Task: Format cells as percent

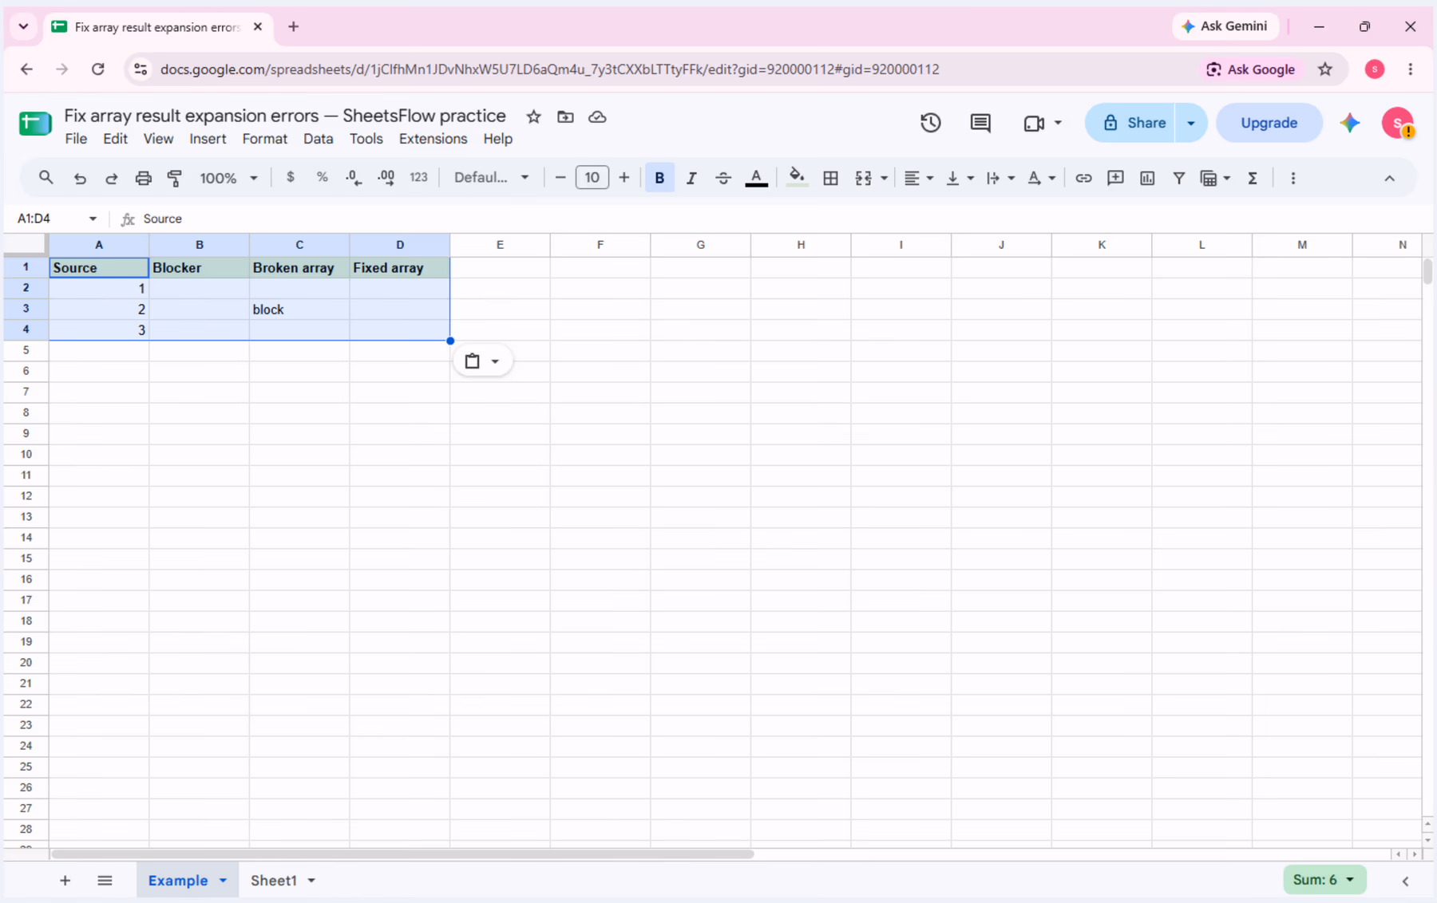Action: (323, 177)
